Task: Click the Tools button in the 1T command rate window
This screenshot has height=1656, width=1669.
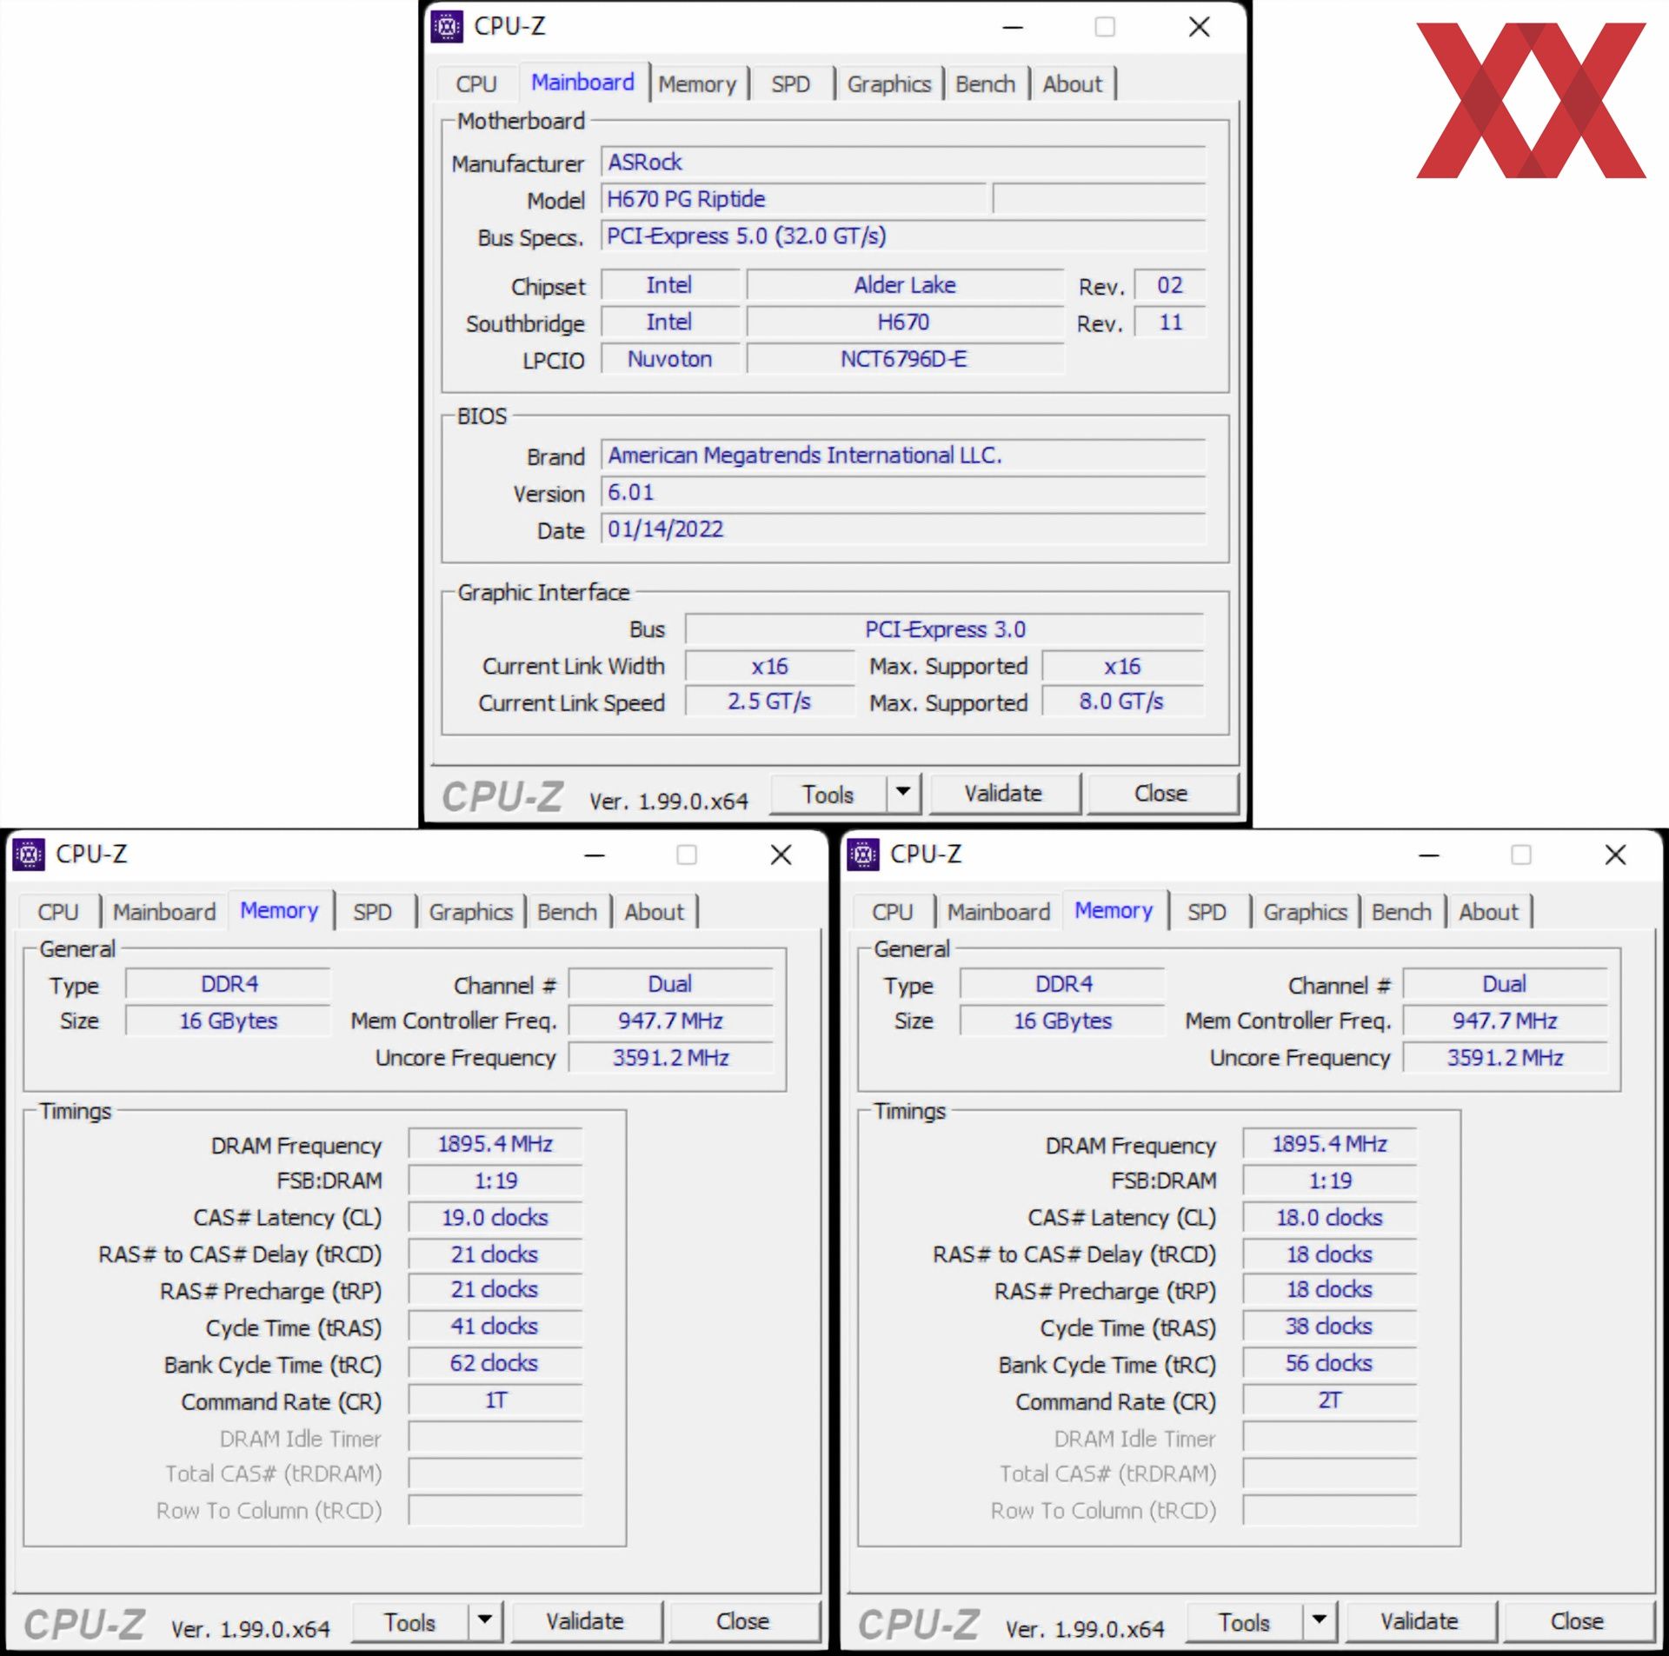Action: point(410,1622)
